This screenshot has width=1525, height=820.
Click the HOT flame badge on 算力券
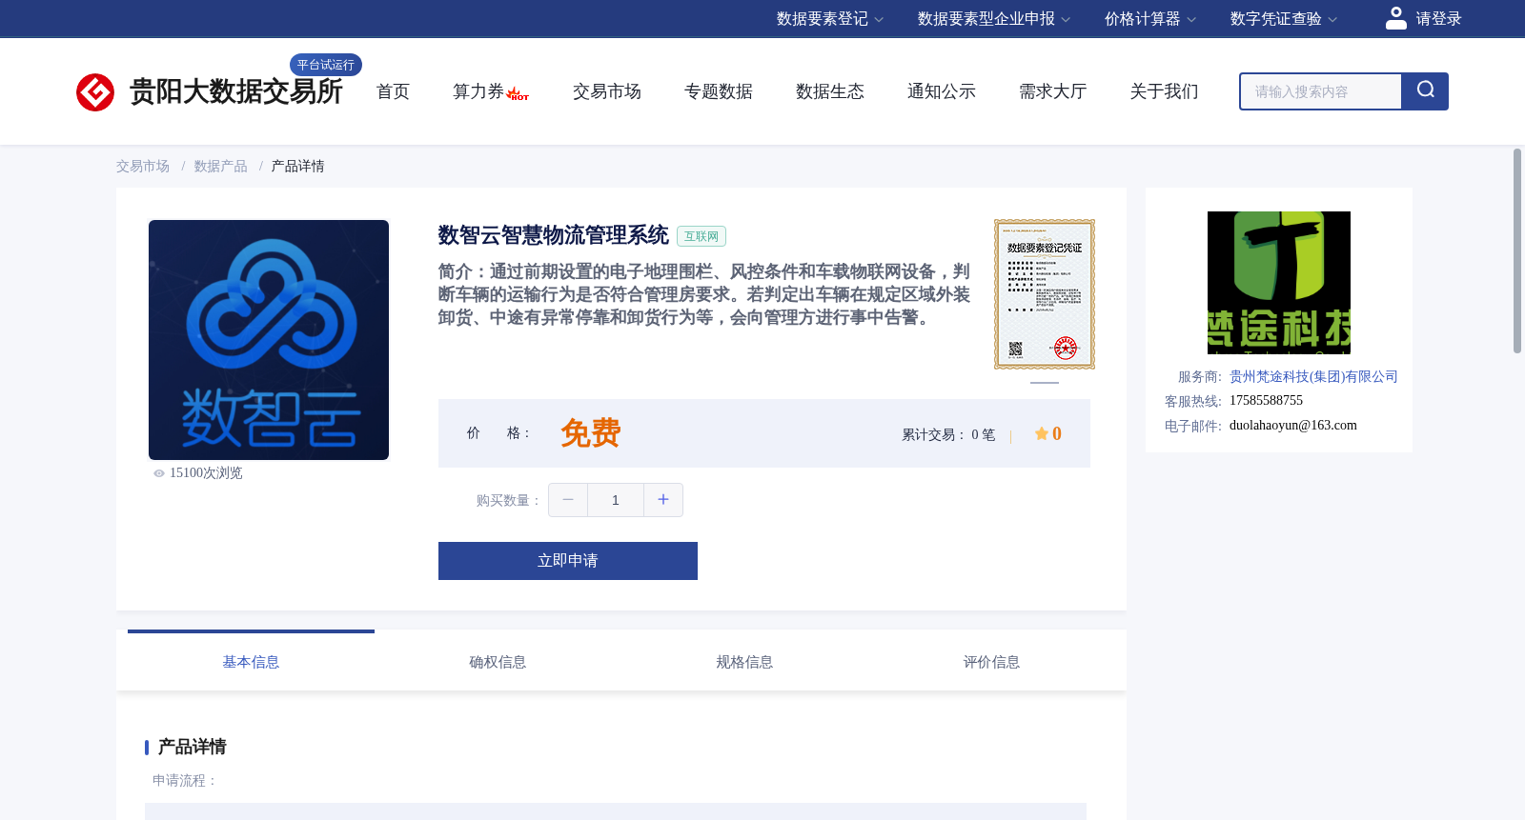(518, 93)
